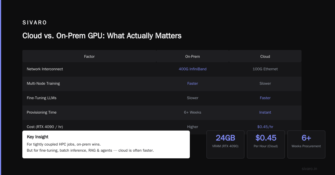
Task: Click the Network Interconnect row label
Action: point(45,69)
